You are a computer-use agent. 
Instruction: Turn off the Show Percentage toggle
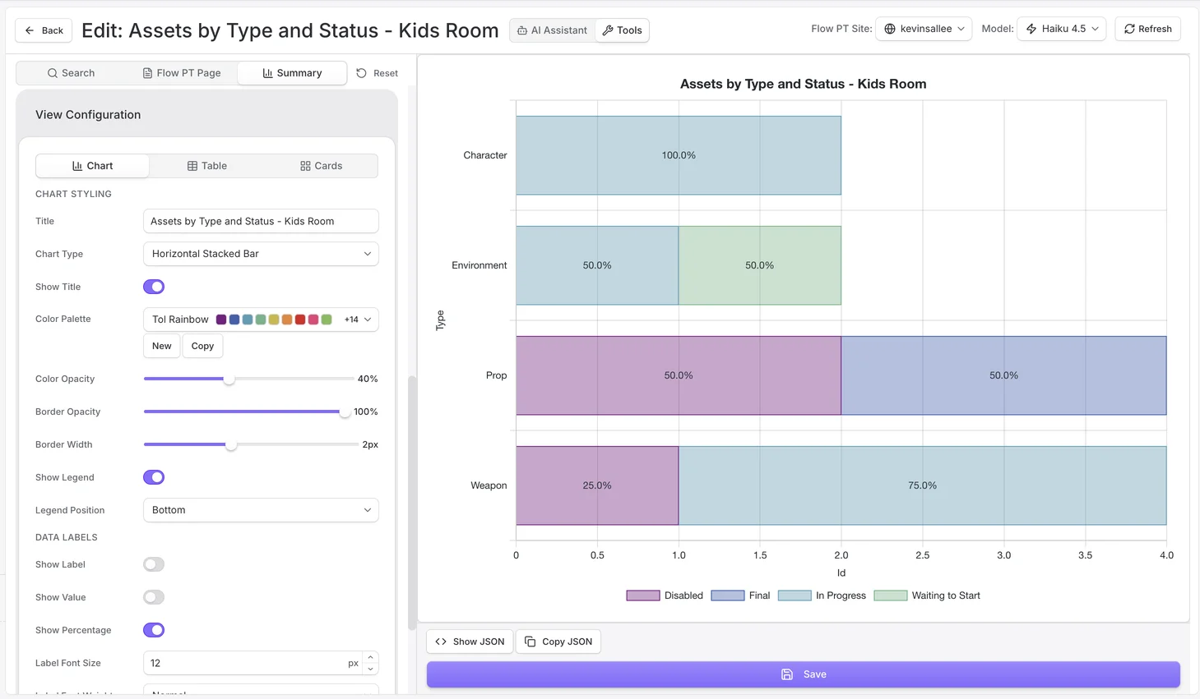[x=153, y=630]
